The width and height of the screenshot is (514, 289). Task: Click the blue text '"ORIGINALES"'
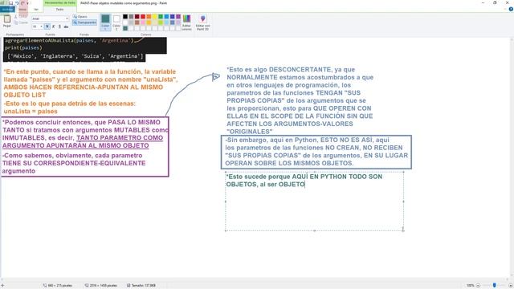pyautogui.click(x=250, y=132)
